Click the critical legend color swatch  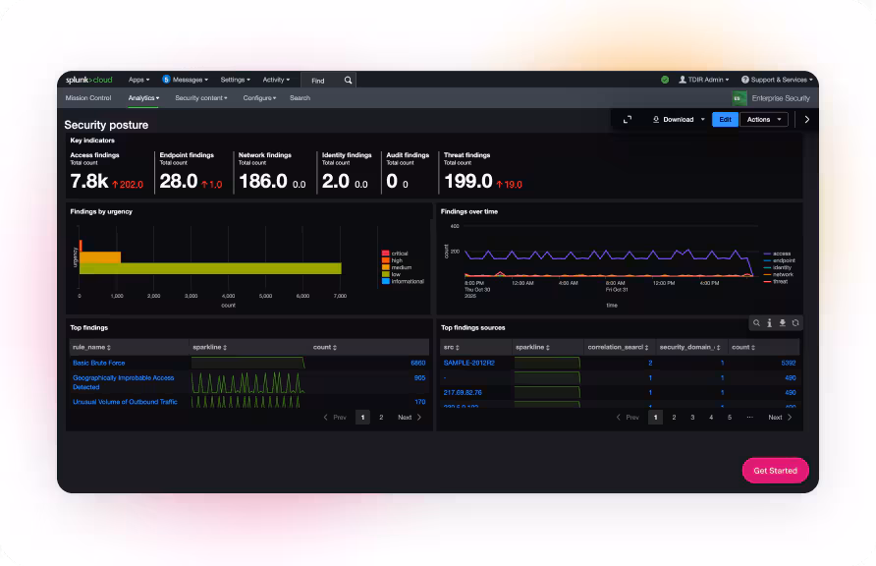coord(386,254)
